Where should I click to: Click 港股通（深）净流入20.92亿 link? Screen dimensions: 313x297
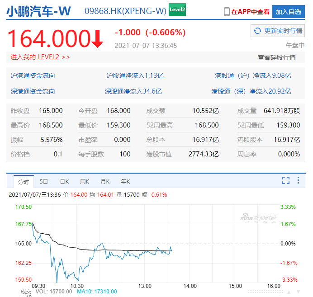click(251, 91)
